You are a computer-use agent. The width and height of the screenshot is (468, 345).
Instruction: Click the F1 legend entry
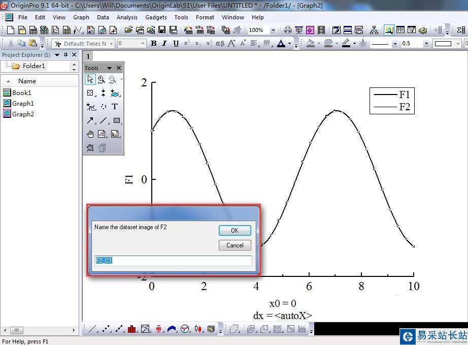pos(391,95)
